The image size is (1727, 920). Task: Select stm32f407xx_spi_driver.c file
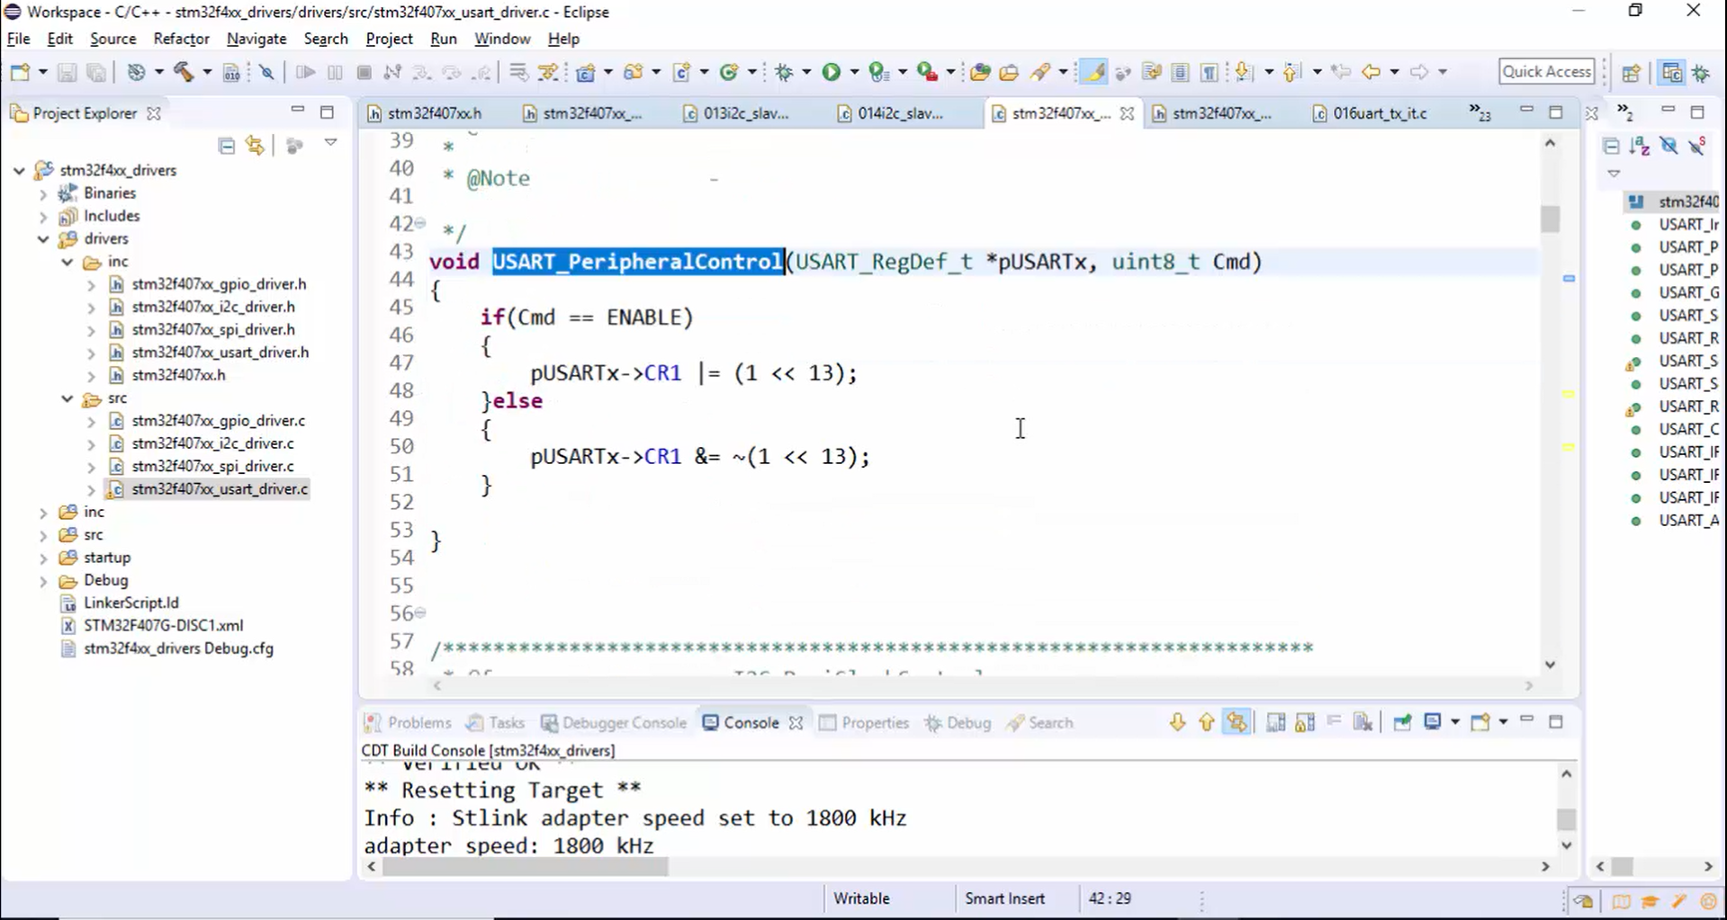pyautogui.click(x=212, y=466)
